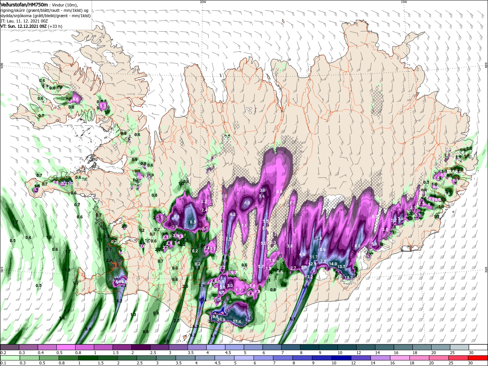Click the 8.1 value on the blue rain streak
The height and width of the screenshot is (366, 488).
pyautogui.click(x=292, y=319)
